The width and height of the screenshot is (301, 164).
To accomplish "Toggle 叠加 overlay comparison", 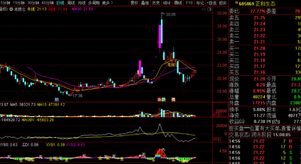I will point(145,3).
